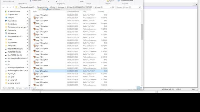Select PNG image icon of 'rgnd (19)'
The height and width of the screenshot is (112, 200).
[x=34, y=63]
